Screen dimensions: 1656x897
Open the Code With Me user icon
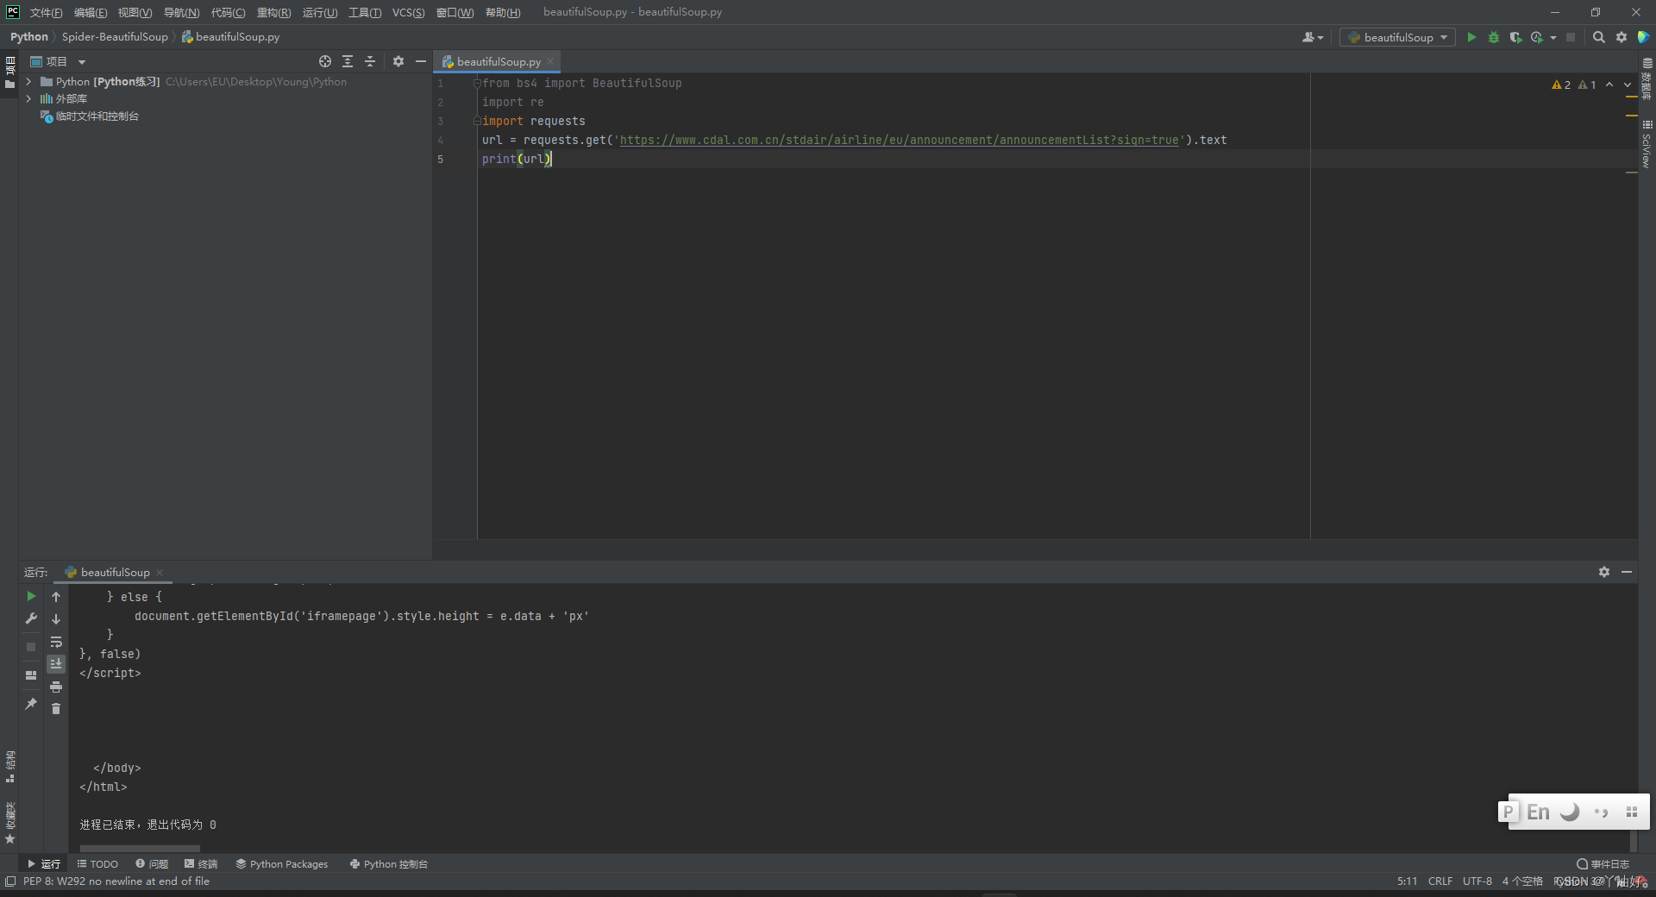pyautogui.click(x=1313, y=37)
